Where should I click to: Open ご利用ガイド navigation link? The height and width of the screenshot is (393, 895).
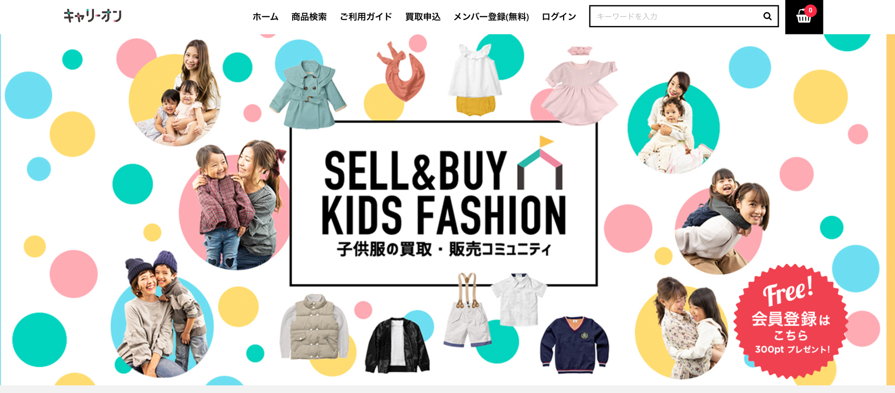click(x=366, y=17)
